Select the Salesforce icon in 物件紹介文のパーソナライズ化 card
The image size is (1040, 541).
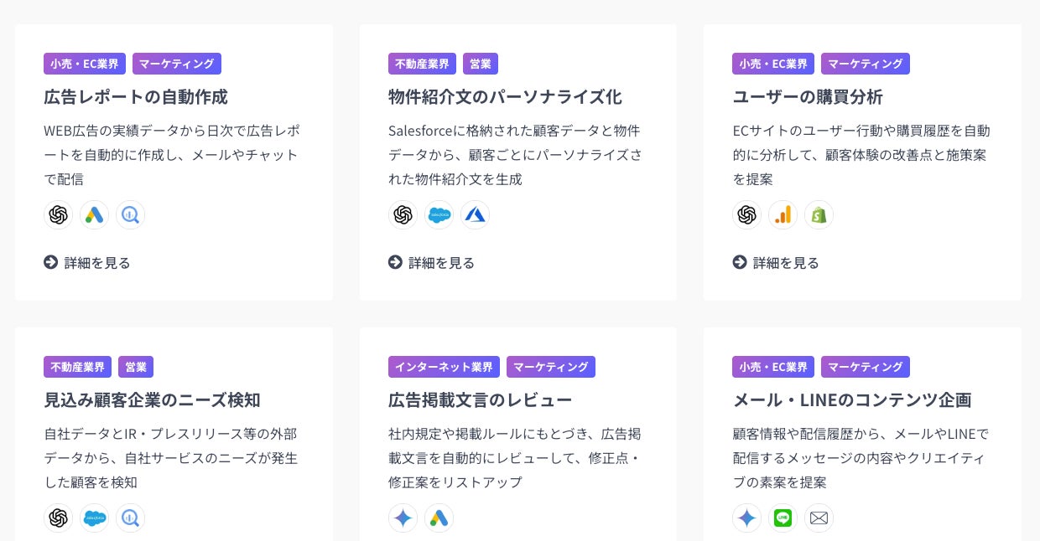[439, 215]
